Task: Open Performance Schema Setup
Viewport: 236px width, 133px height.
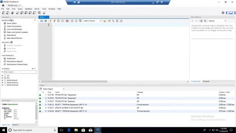Action: (17, 64)
